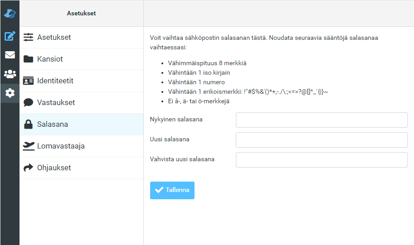Screen dimensions: 414x245
Task: Click the 'Uusi salasana' label
Action: click(x=170, y=139)
